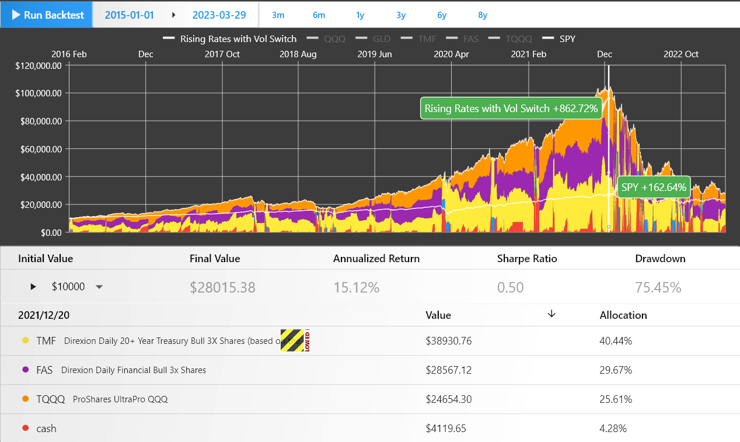Select the TMF ticker row
The width and height of the screenshot is (740, 442).
(370, 341)
